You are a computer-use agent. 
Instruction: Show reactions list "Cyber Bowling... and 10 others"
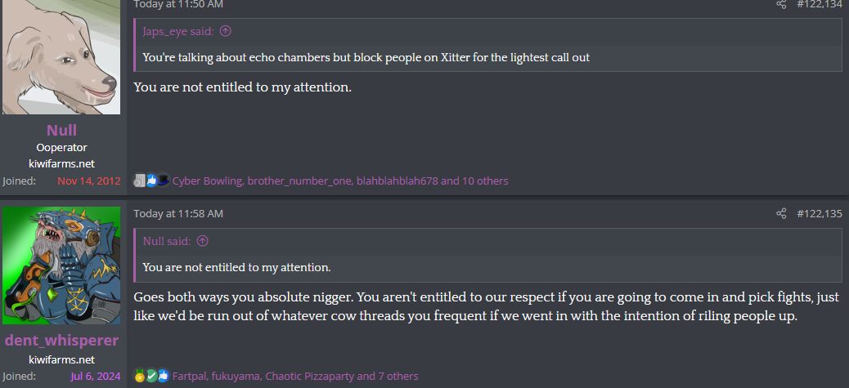click(x=340, y=181)
